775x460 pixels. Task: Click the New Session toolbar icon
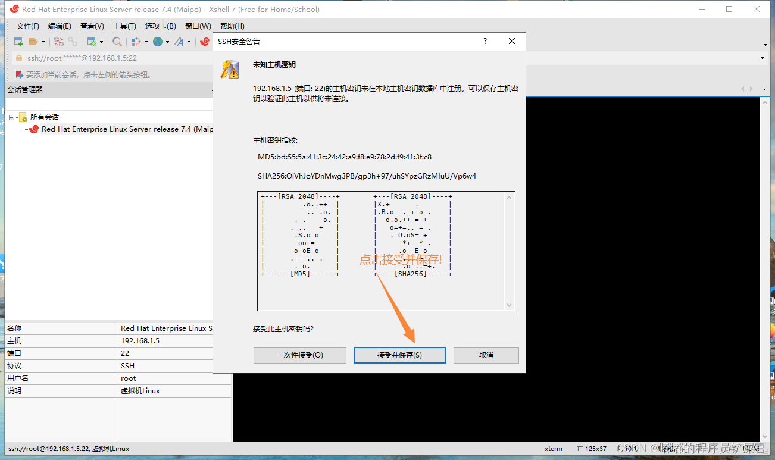point(18,42)
